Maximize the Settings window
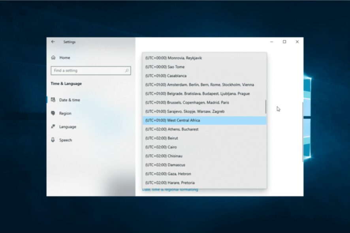 coord(284,42)
